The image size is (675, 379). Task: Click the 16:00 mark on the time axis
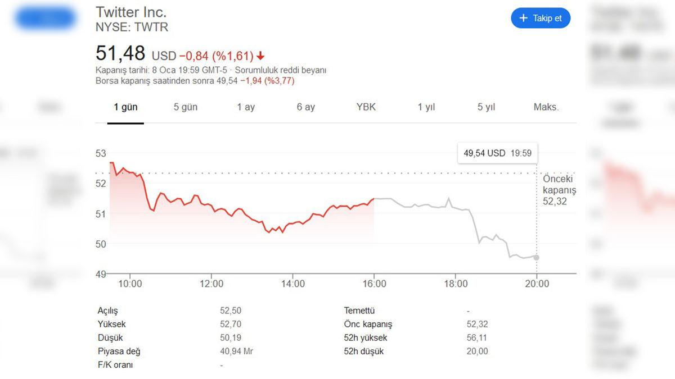pyautogui.click(x=375, y=284)
